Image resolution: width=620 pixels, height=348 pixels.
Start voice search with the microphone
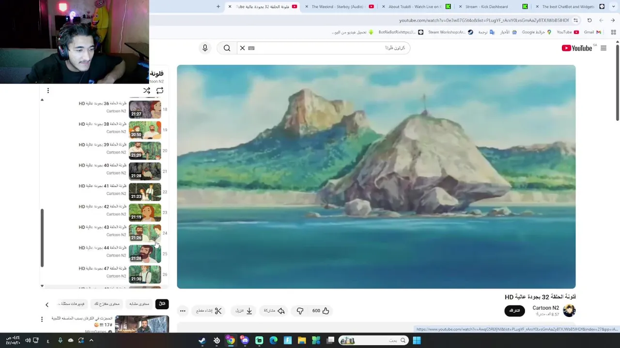coord(205,48)
